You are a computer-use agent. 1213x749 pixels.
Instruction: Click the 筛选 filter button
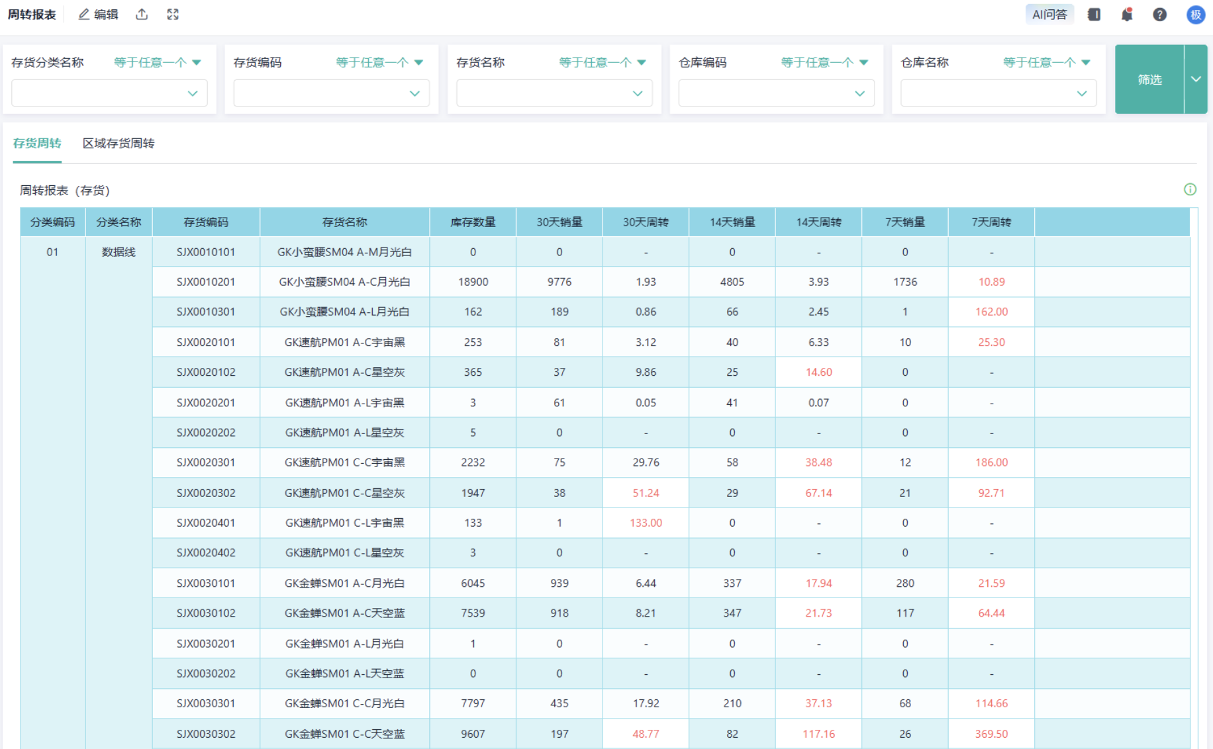coord(1149,79)
